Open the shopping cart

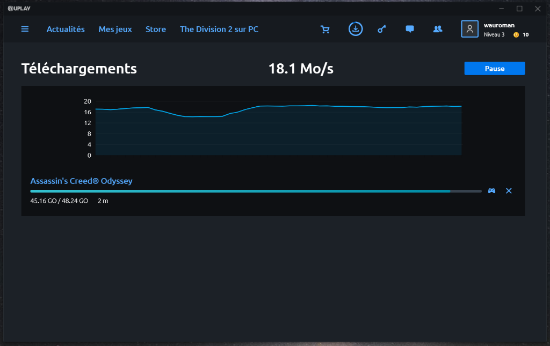pyautogui.click(x=325, y=30)
